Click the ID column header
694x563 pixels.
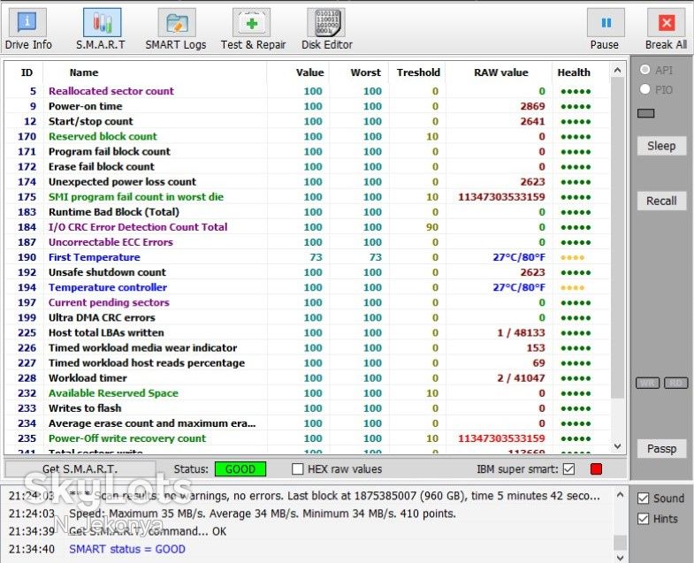[27, 72]
